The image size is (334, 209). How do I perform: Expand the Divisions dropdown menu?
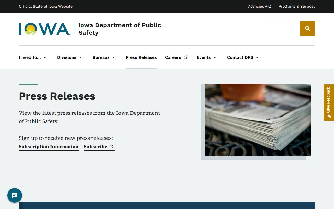[69, 57]
